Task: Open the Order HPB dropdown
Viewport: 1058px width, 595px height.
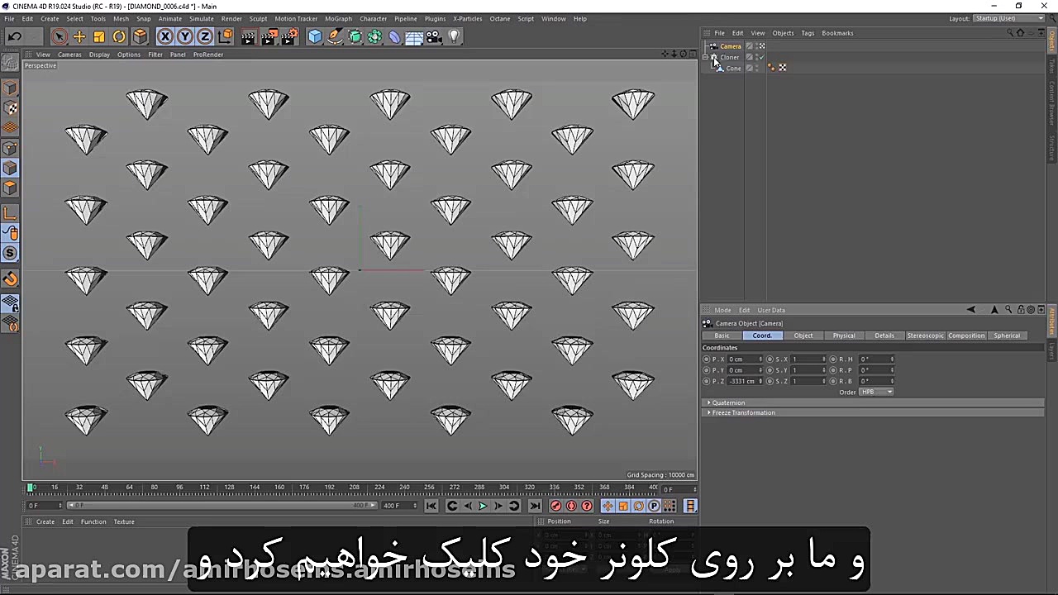Action: pyautogui.click(x=876, y=392)
